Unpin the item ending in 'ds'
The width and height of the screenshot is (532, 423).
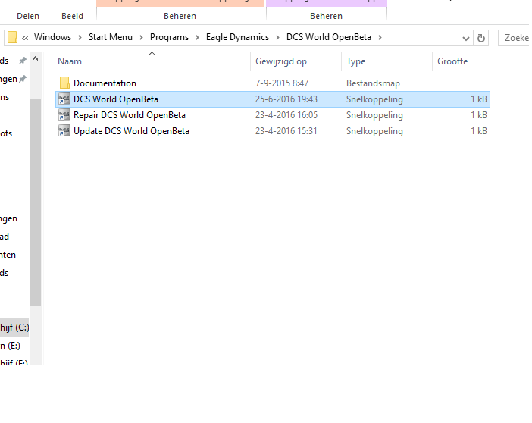[23, 61]
